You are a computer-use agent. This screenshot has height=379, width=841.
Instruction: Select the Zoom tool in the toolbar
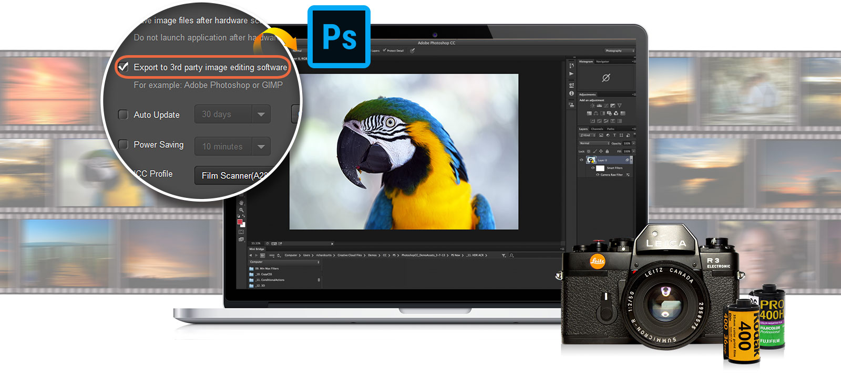tap(241, 210)
